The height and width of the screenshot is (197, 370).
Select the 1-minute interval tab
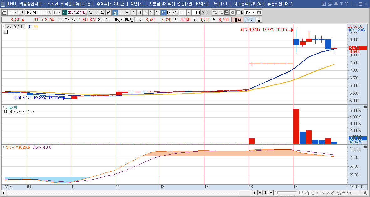click(134, 12)
